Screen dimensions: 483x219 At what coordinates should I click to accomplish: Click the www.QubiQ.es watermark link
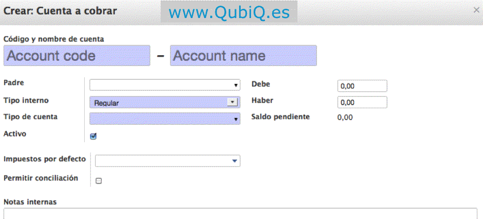click(x=229, y=12)
